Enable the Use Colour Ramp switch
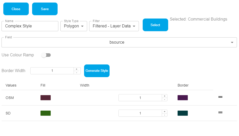Viewport: 239px width, 136px height. click(46, 55)
